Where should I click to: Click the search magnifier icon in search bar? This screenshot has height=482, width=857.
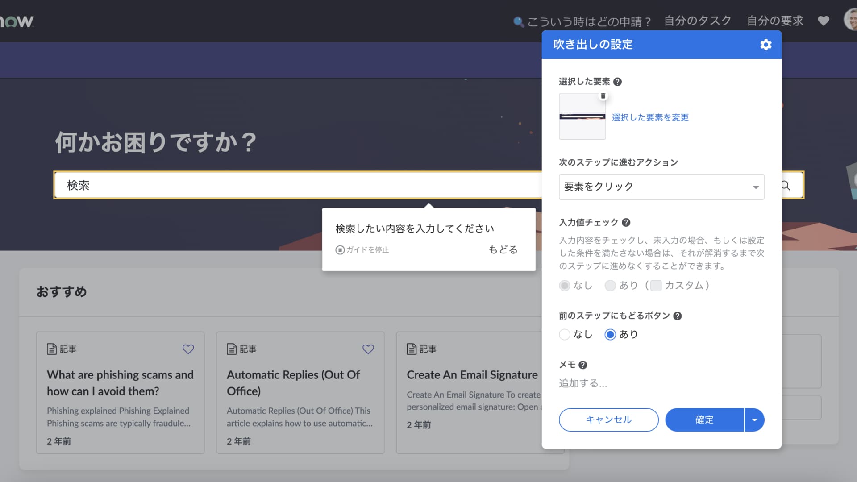tap(786, 186)
